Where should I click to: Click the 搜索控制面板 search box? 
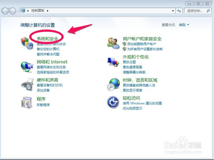(x=196, y=11)
